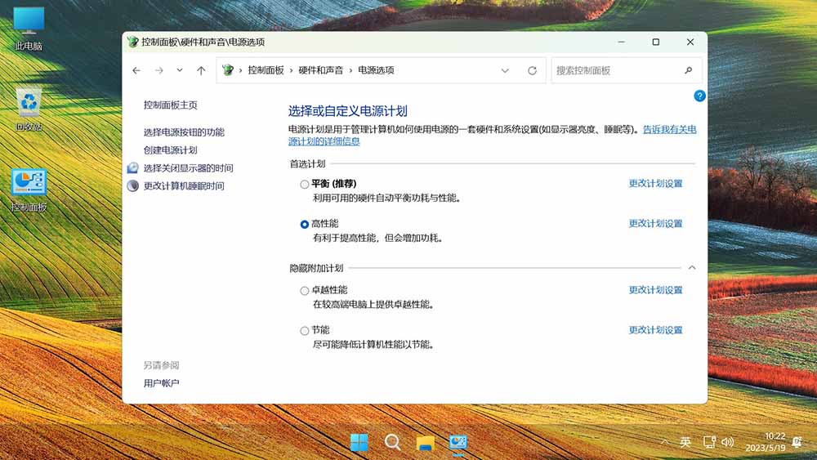The width and height of the screenshot is (817, 460).
Task: Click 更改计划设置 for 节能 plan
Action: click(655, 330)
